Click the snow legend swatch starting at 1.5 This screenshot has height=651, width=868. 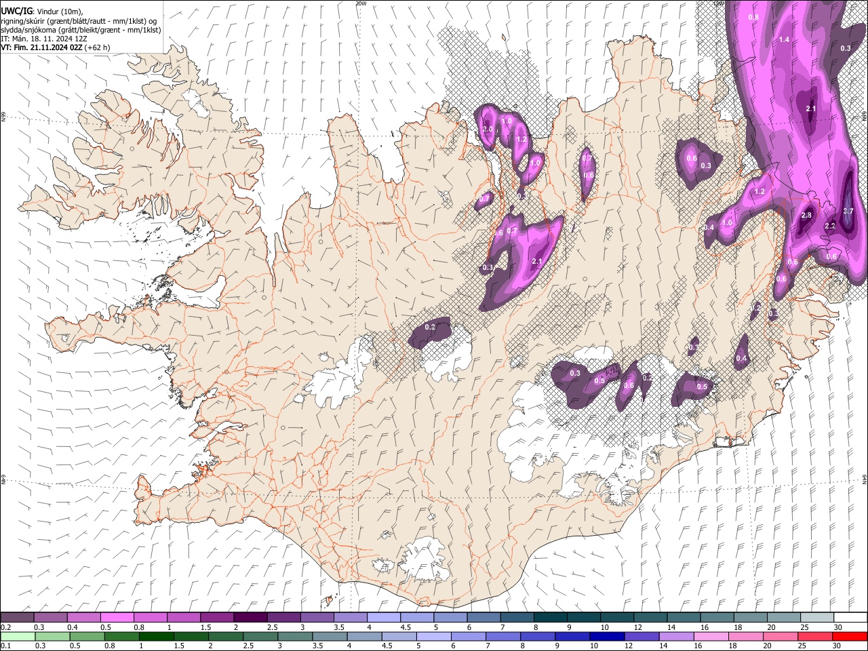(x=217, y=617)
